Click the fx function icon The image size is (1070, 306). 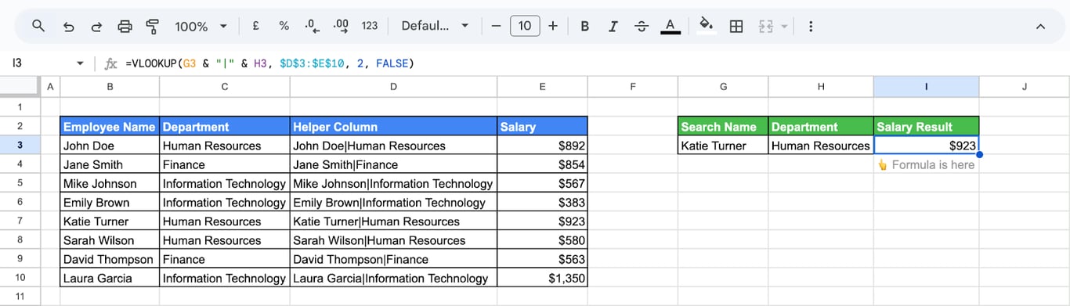tap(111, 63)
